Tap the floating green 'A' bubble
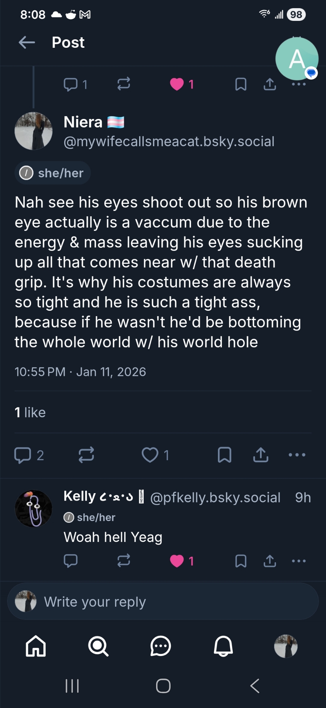The image size is (326, 708). (297, 59)
